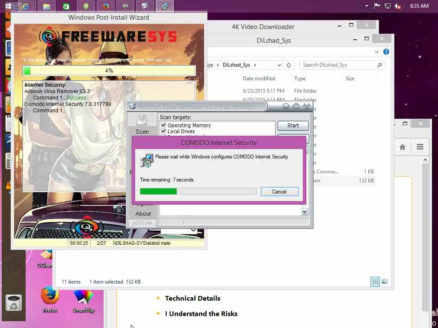Switch explorer to details view icon

[x=375, y=282]
